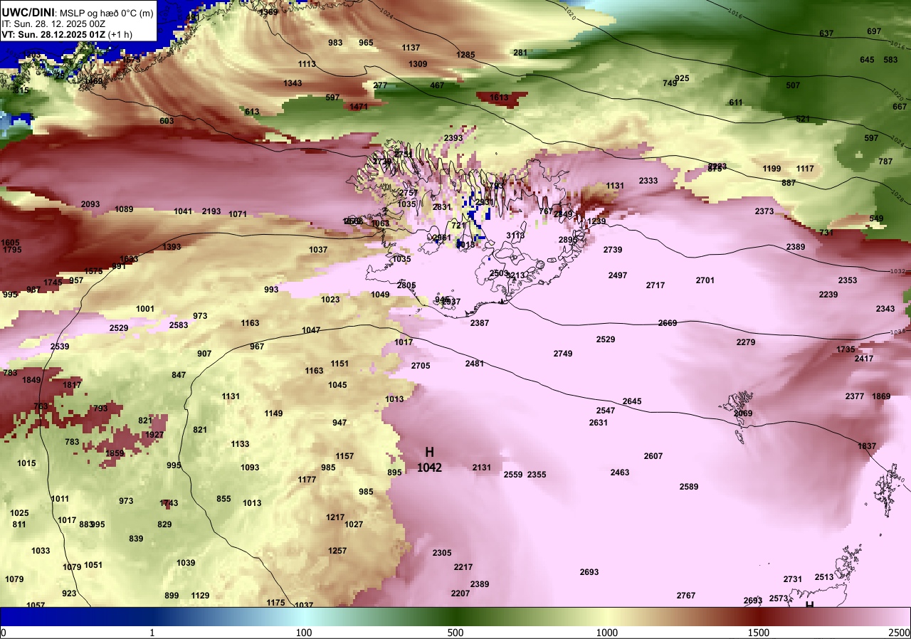This screenshot has width=911, height=639.
Task: Select the value "2669"
Action: pos(668,323)
